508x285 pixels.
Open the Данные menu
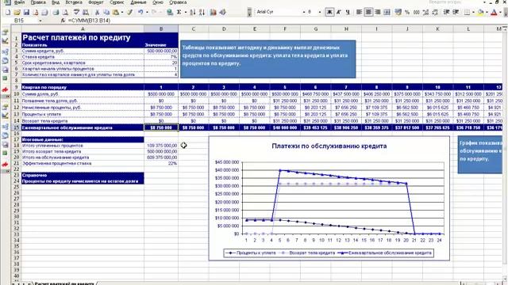pos(138,2)
